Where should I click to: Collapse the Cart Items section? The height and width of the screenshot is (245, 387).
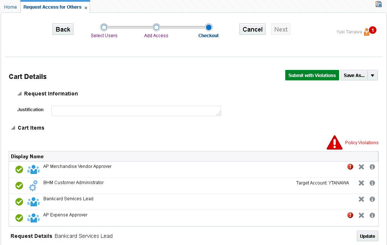13,128
